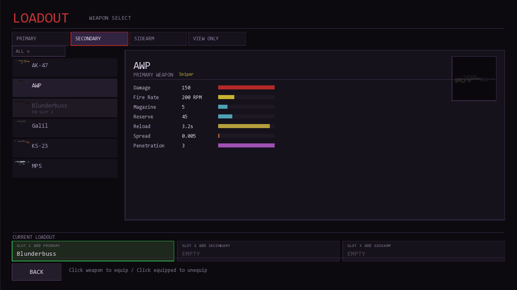
Task: Click the AK-47 rifle icon
Action: click(22, 62)
